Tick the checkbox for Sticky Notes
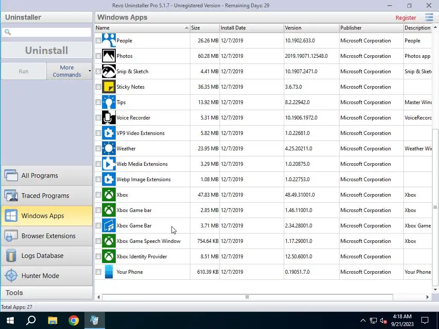Screen dimensions: 439x329 click(x=98, y=87)
